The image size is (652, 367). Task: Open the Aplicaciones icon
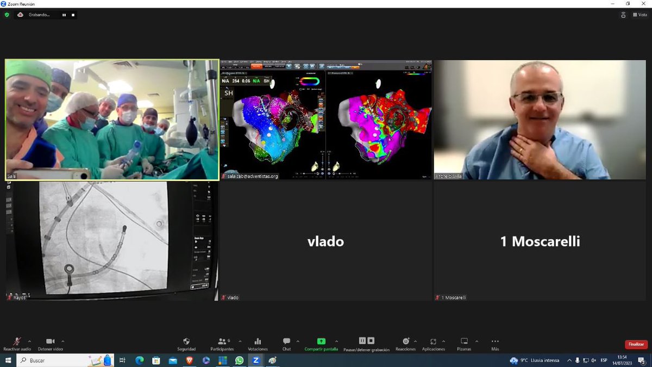[x=433, y=341]
